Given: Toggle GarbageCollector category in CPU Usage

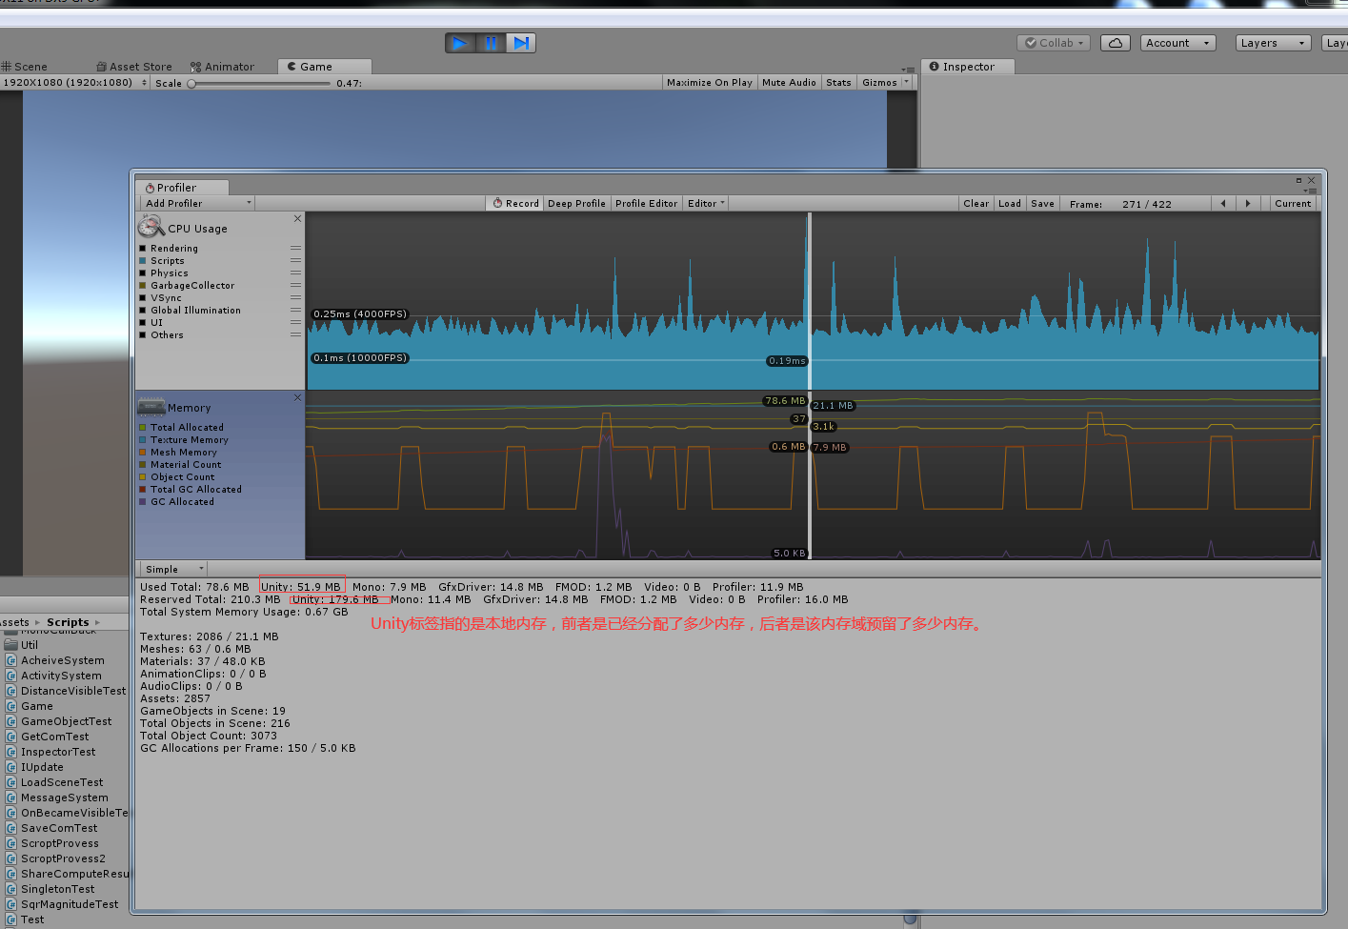Looking at the screenshot, I should point(143,286).
